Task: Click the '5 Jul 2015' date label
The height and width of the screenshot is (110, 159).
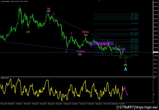Action: pos(122,104)
